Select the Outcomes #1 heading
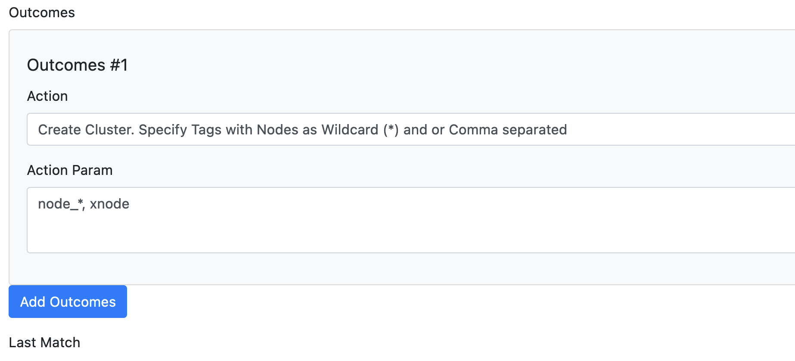 point(77,65)
